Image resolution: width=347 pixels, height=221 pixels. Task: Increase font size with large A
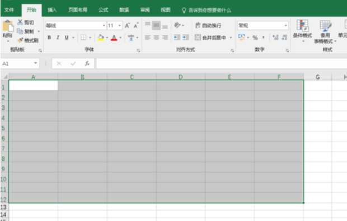127,25
